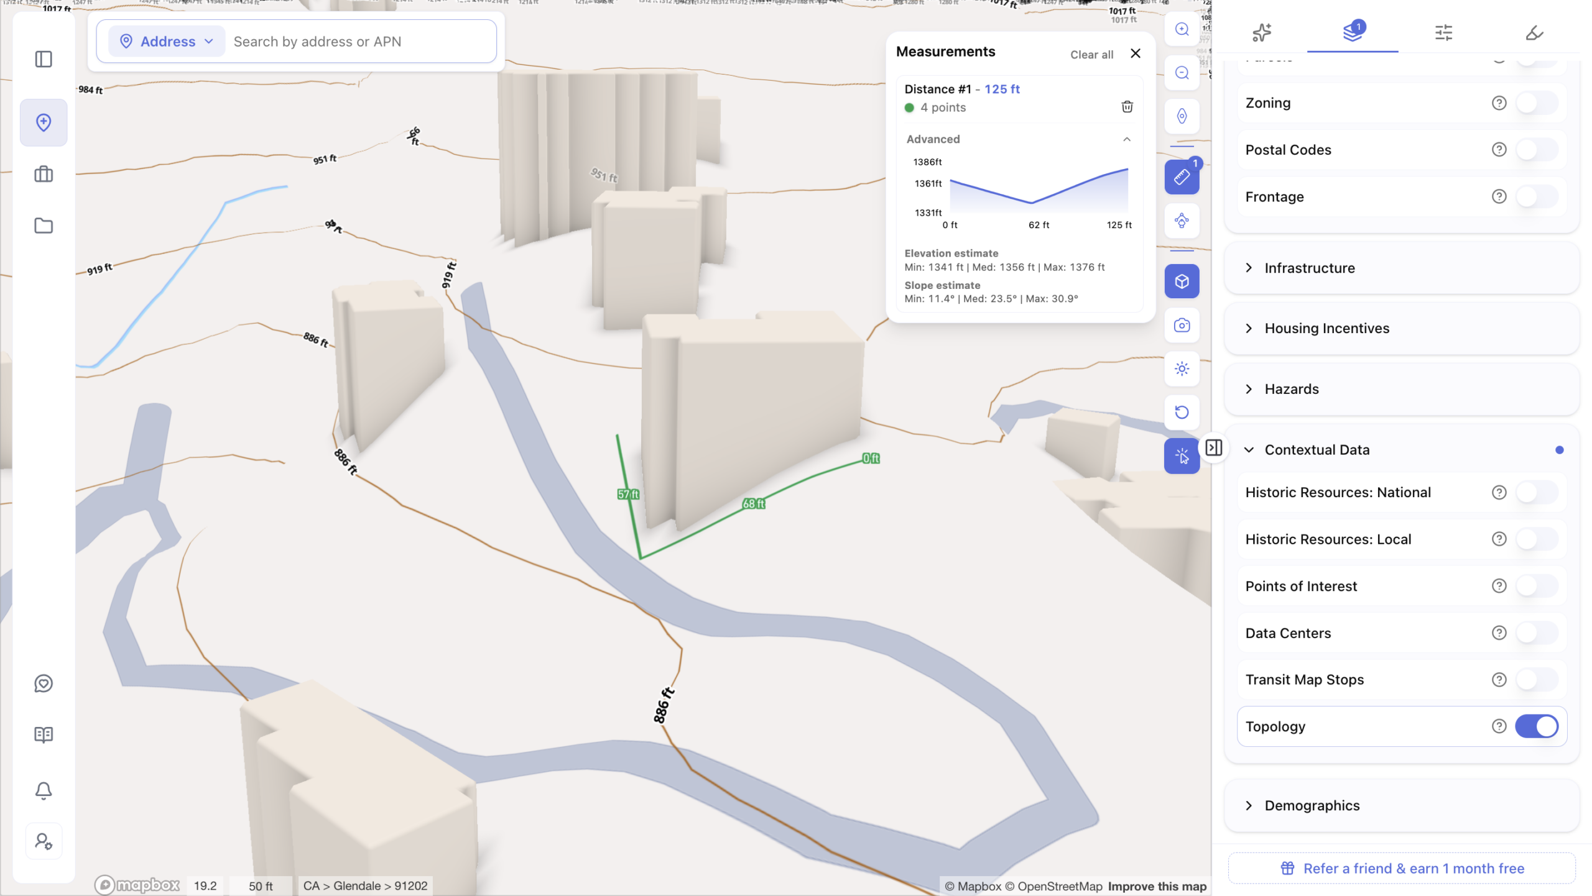This screenshot has width=1592, height=896.
Task: Open Frontage help question icon
Action: pos(1499,196)
